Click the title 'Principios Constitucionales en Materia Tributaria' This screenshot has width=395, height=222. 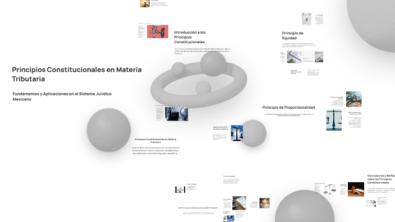[77, 74]
